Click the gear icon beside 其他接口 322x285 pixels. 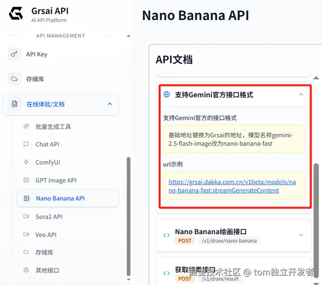pyautogui.click(x=26, y=270)
